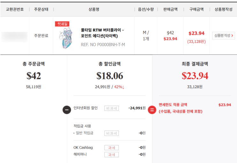Open the swimsuit product thumbnail
The width and height of the screenshot is (237, 163).
click(x=66, y=38)
